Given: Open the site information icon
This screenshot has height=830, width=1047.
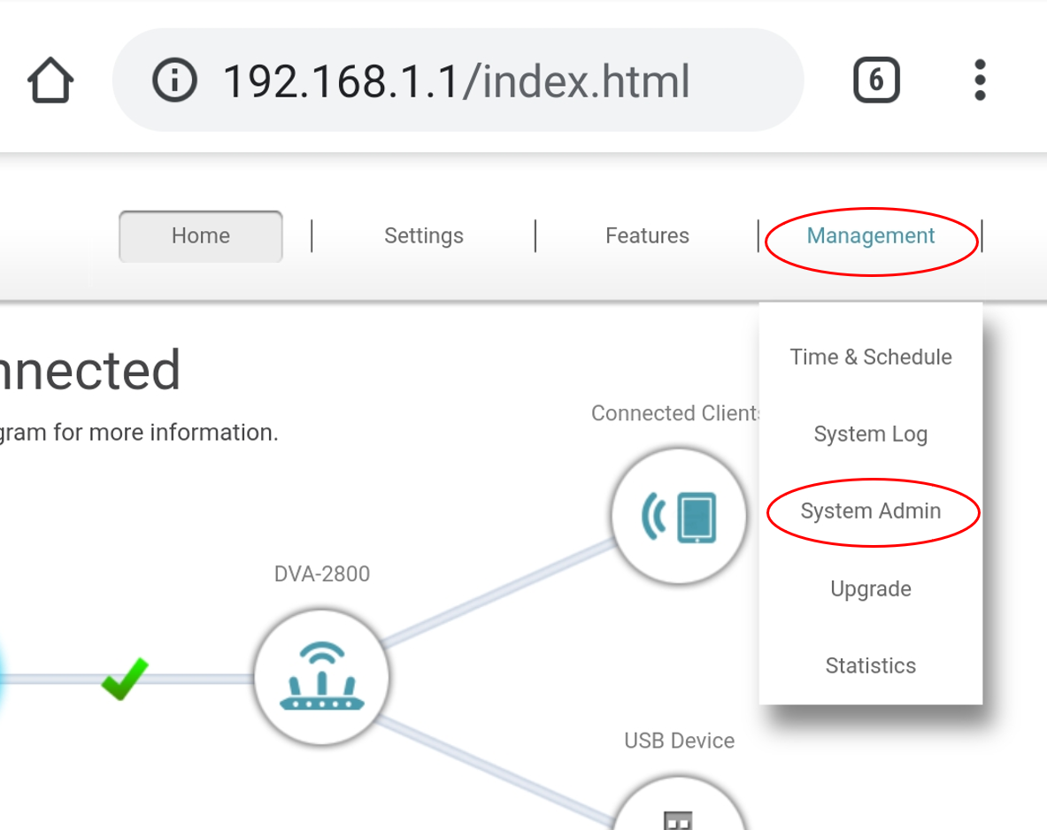Looking at the screenshot, I should pos(174,81).
